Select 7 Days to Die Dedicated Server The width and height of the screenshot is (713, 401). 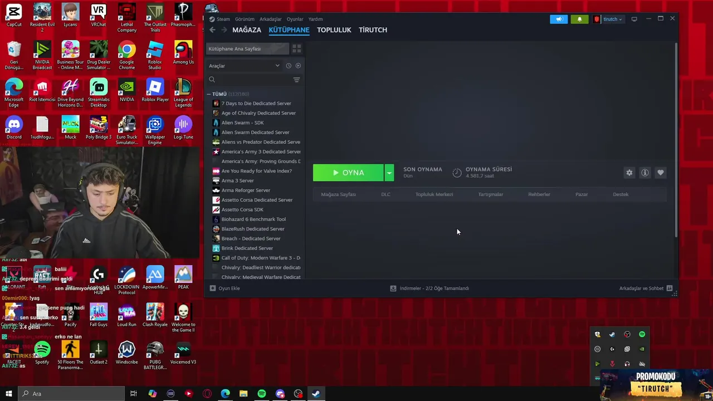click(x=256, y=104)
